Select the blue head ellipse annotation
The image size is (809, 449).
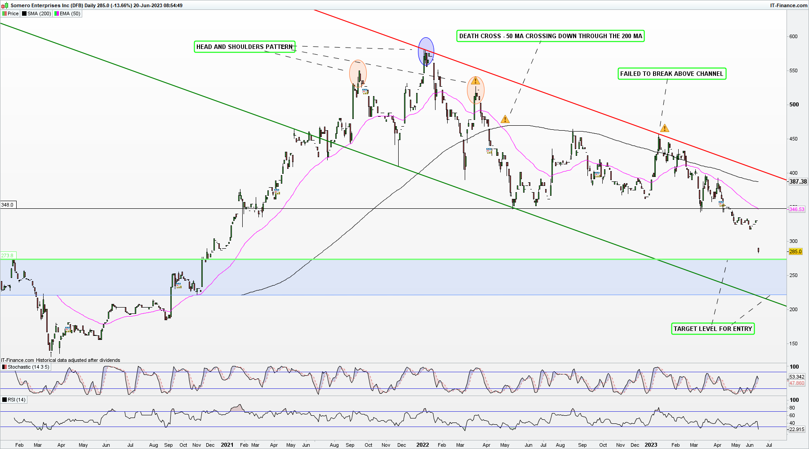pyautogui.click(x=426, y=52)
